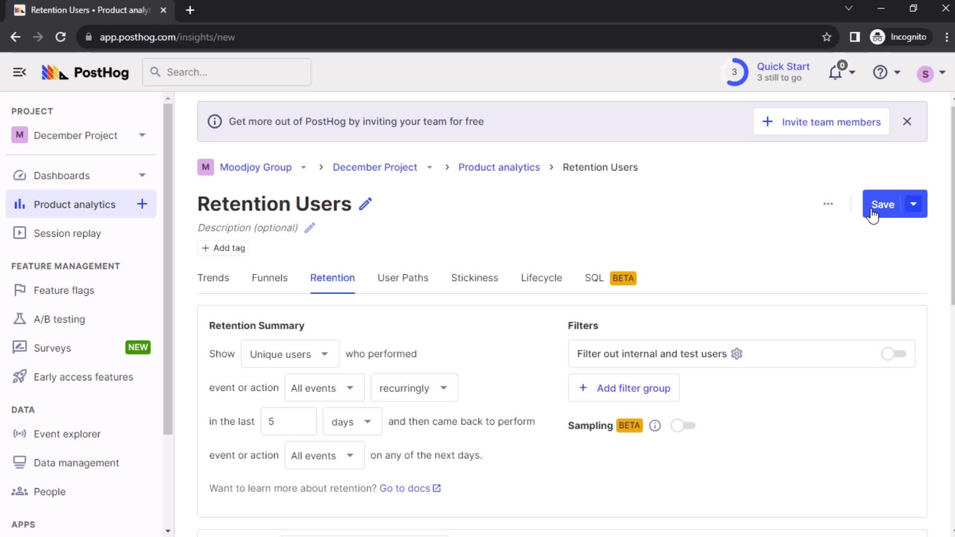
Task: Open the user avatar S menu
Action: [x=925, y=74]
